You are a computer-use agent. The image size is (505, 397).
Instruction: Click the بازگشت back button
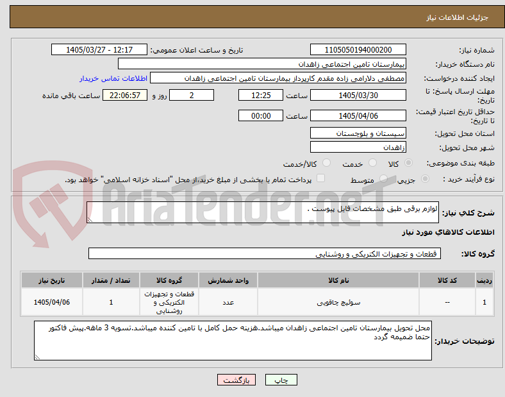[236, 380]
